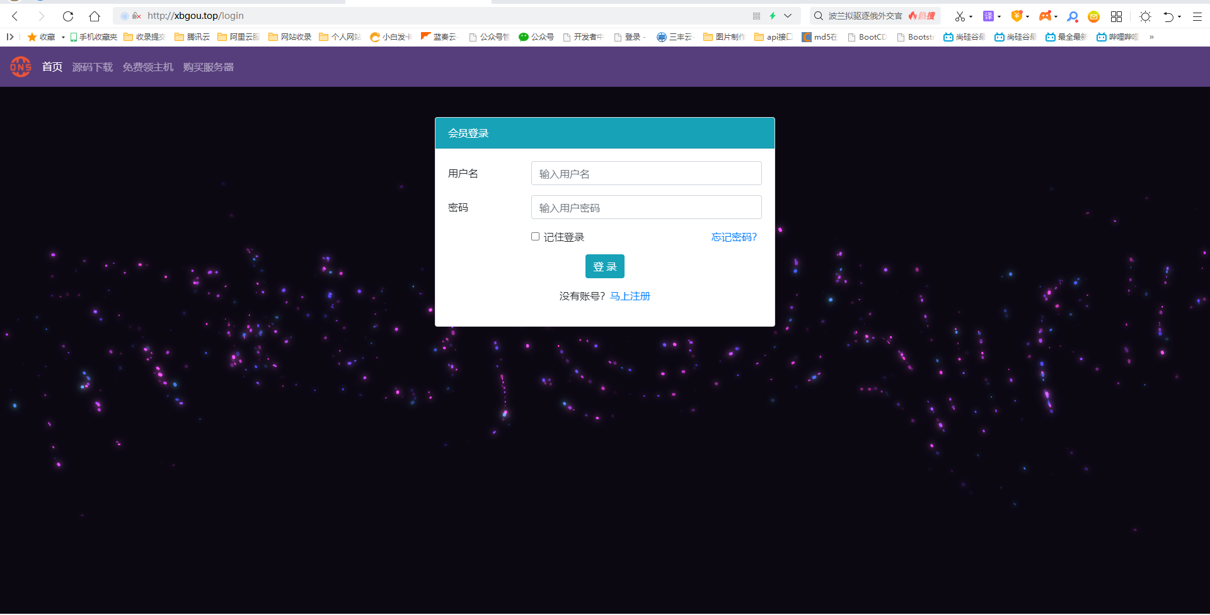The width and height of the screenshot is (1210, 615).
Task: Click the purple translate icon
Action: click(x=988, y=16)
